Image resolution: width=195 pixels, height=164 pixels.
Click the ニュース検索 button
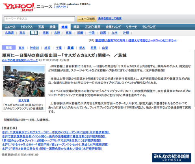(87, 19)
